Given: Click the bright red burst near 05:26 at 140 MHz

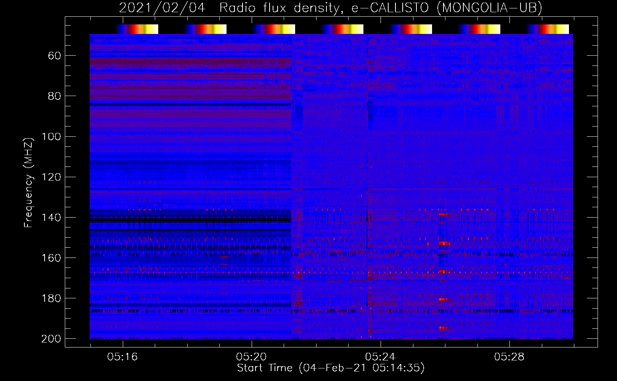Looking at the screenshot, I should pos(443,215).
